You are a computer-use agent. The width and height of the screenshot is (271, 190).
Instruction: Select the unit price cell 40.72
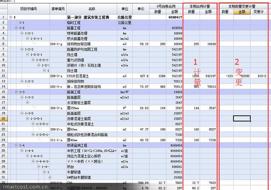click(x=141, y=140)
